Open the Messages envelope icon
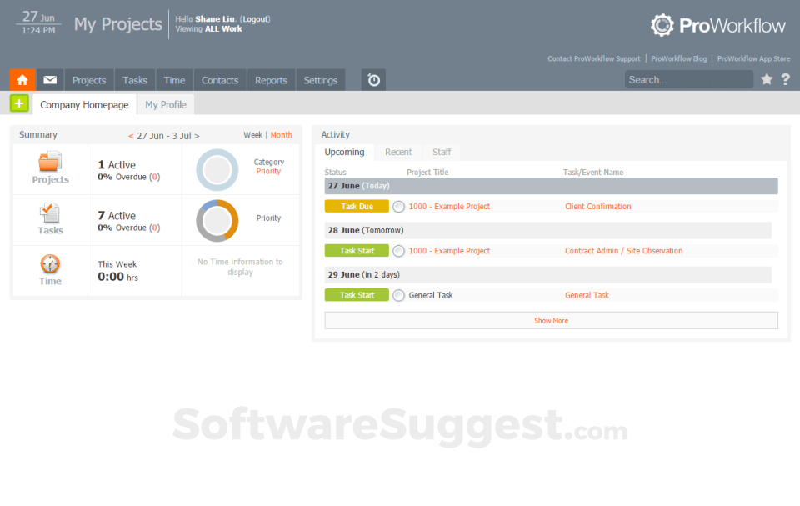This screenshot has height=506, width=800. pyautogui.click(x=50, y=80)
